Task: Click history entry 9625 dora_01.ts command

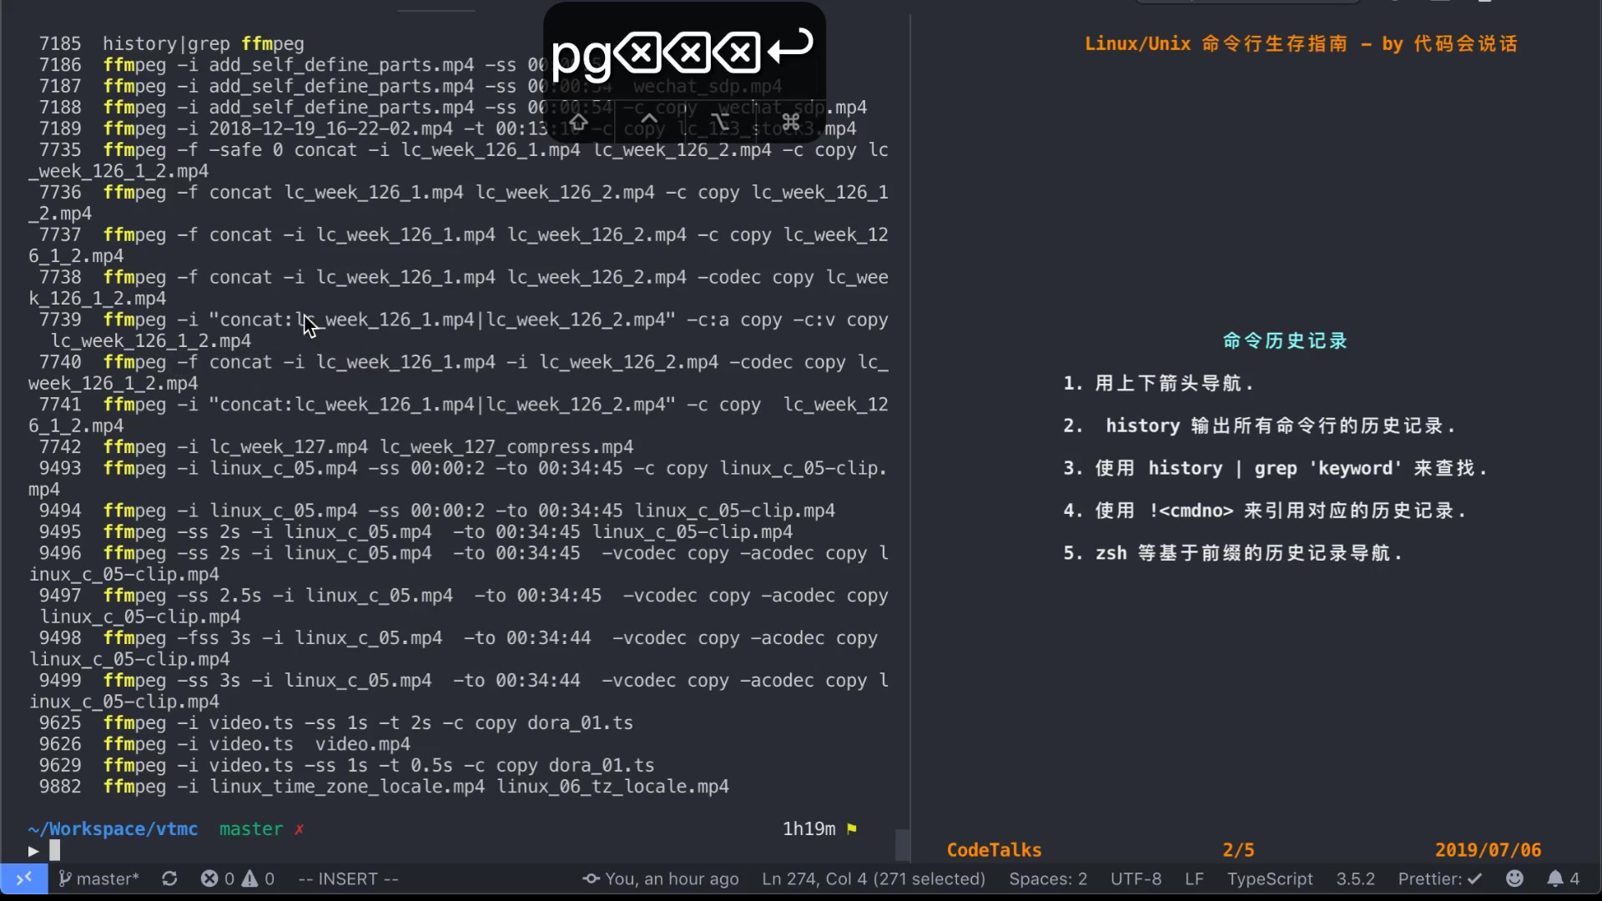Action: click(x=335, y=722)
